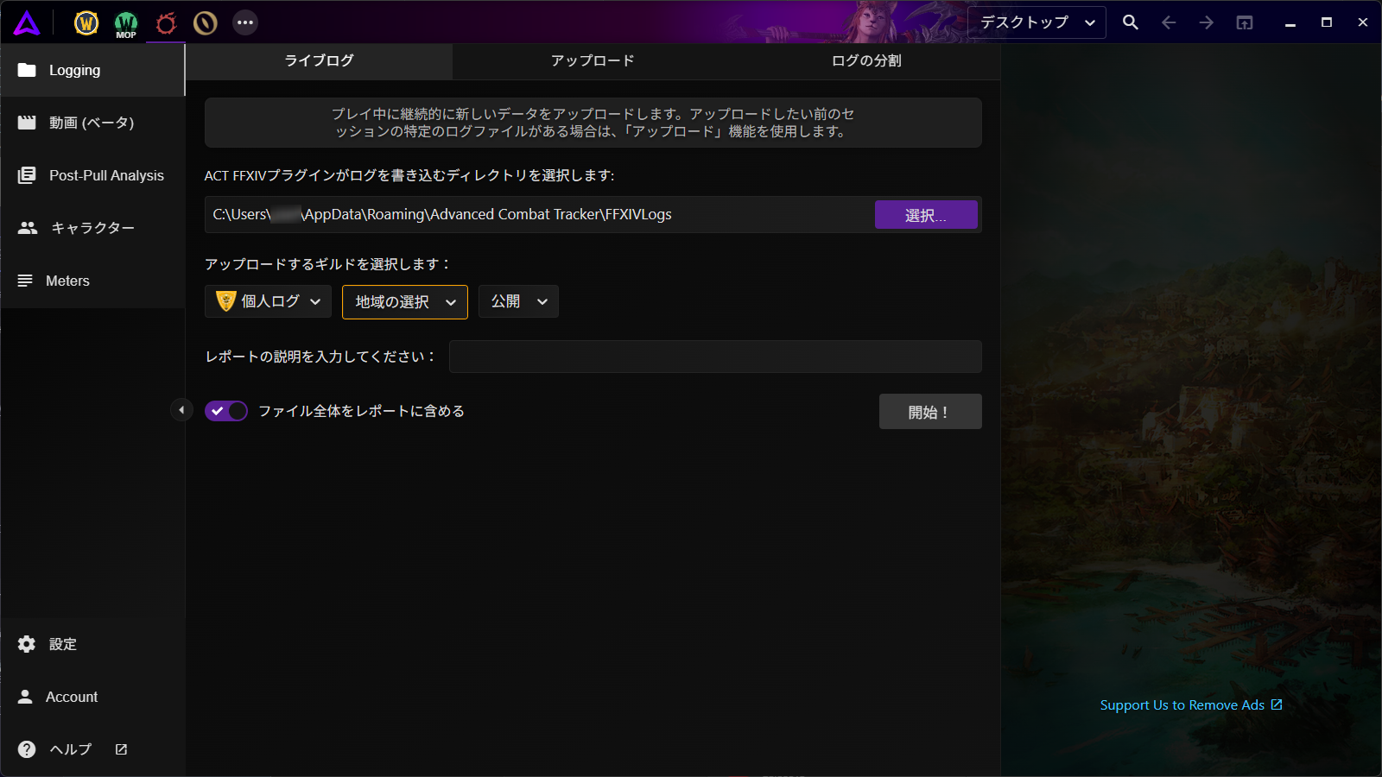
Task: Disable the include entire file toggle
Action: (226, 411)
